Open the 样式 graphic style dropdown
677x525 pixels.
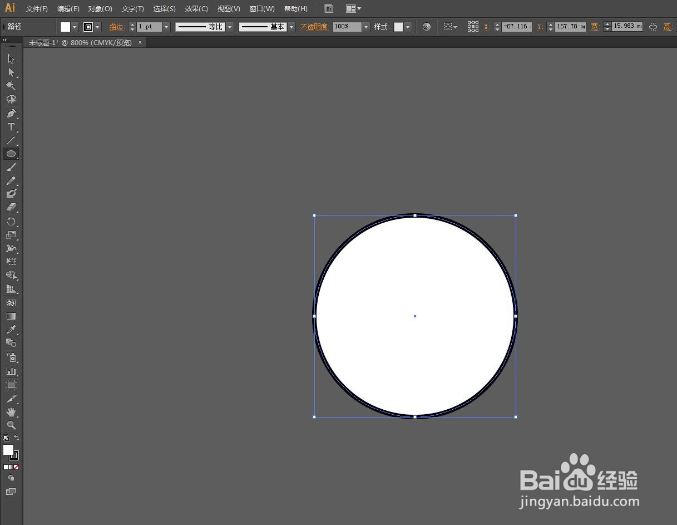tap(408, 27)
